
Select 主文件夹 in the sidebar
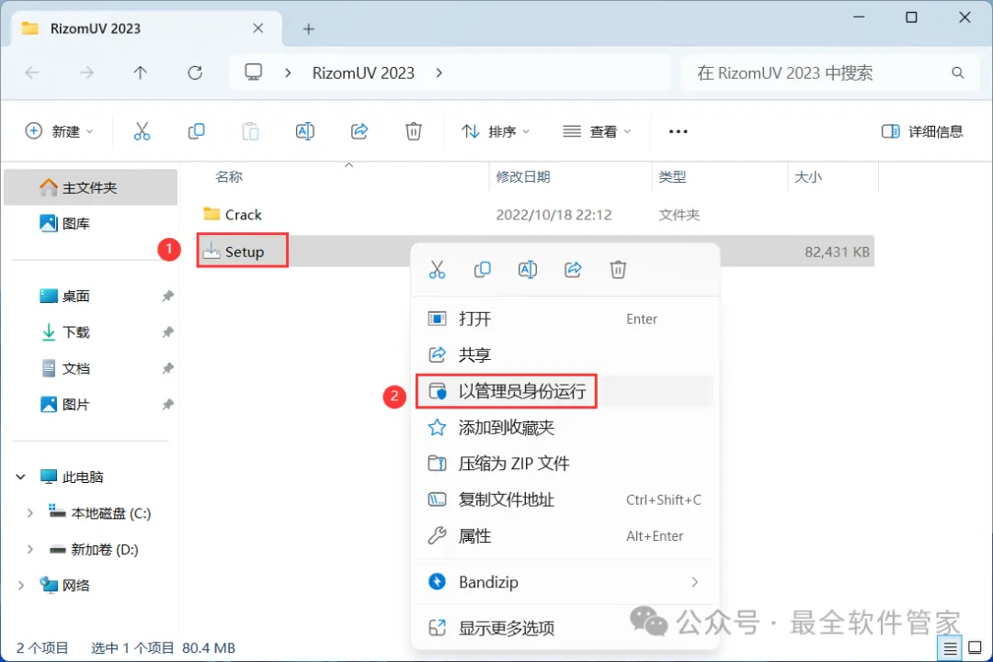pos(90,187)
